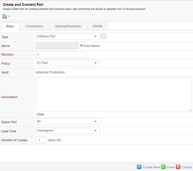Click the Number of Copies field
The height and width of the screenshot is (171, 193).
41,140
